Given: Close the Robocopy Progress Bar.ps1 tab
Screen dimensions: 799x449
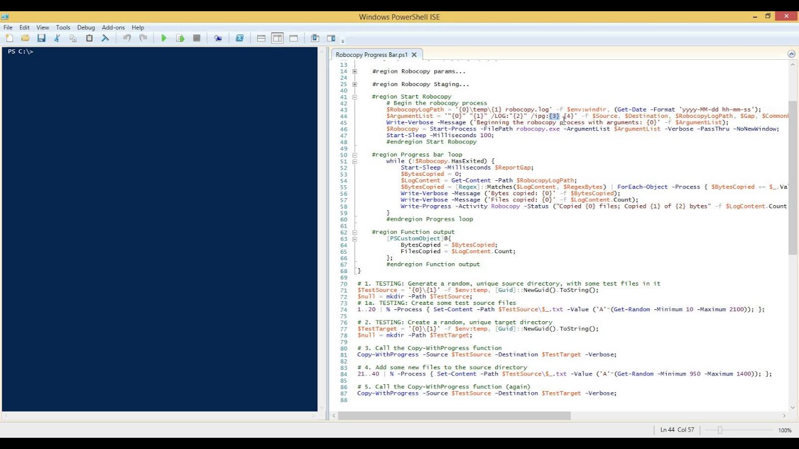Looking at the screenshot, I should 414,55.
